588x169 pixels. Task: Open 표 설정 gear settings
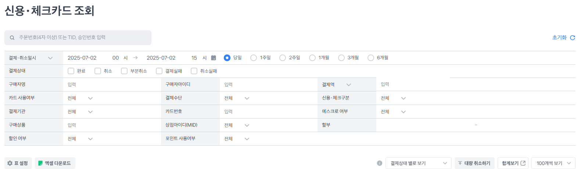tap(18, 163)
